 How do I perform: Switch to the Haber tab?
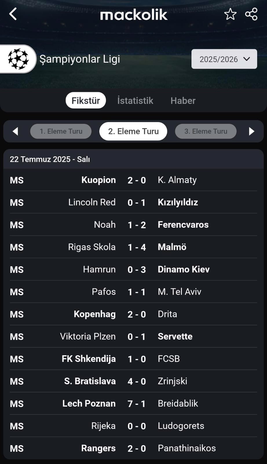click(183, 100)
